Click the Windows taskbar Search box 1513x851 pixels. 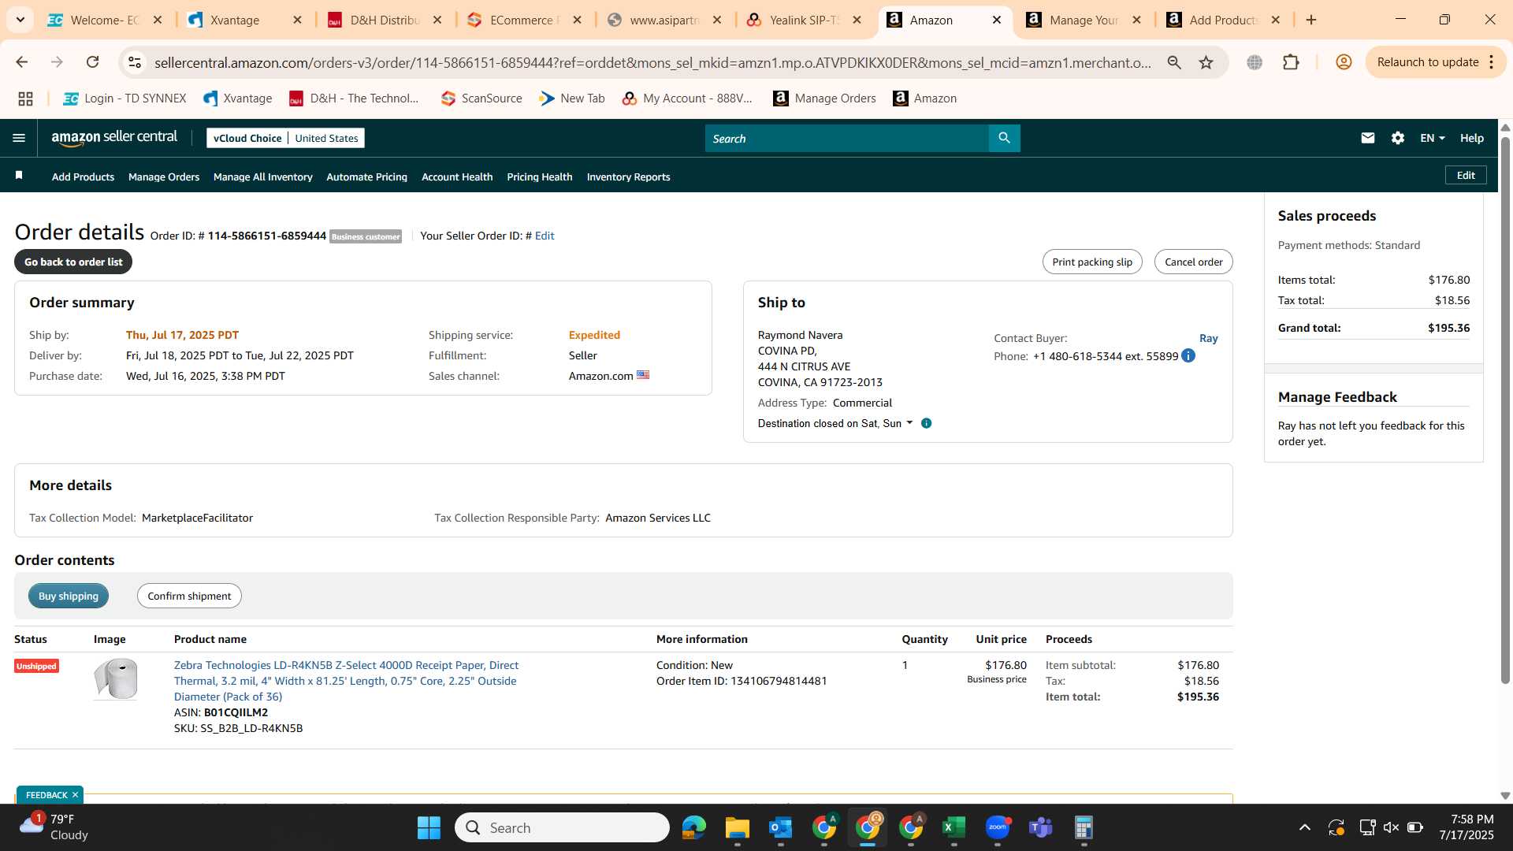pyautogui.click(x=562, y=827)
